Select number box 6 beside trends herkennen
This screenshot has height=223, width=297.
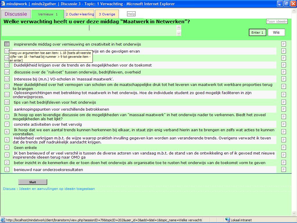[7, 132]
